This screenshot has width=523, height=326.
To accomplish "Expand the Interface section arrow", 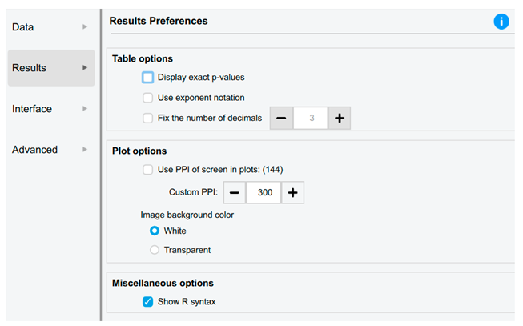I will point(85,109).
